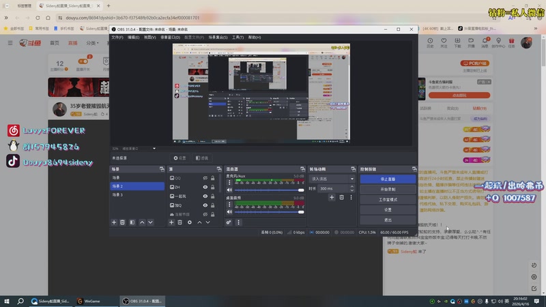Open transition properties three-dot menu
Viewport: 546px width, 307px height.
[x=351, y=197]
